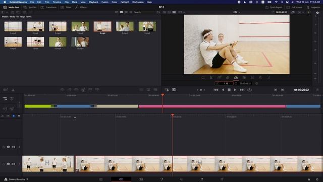
Task: Mute the viewer audio speaker
Action: pyautogui.click(x=317, y=13)
